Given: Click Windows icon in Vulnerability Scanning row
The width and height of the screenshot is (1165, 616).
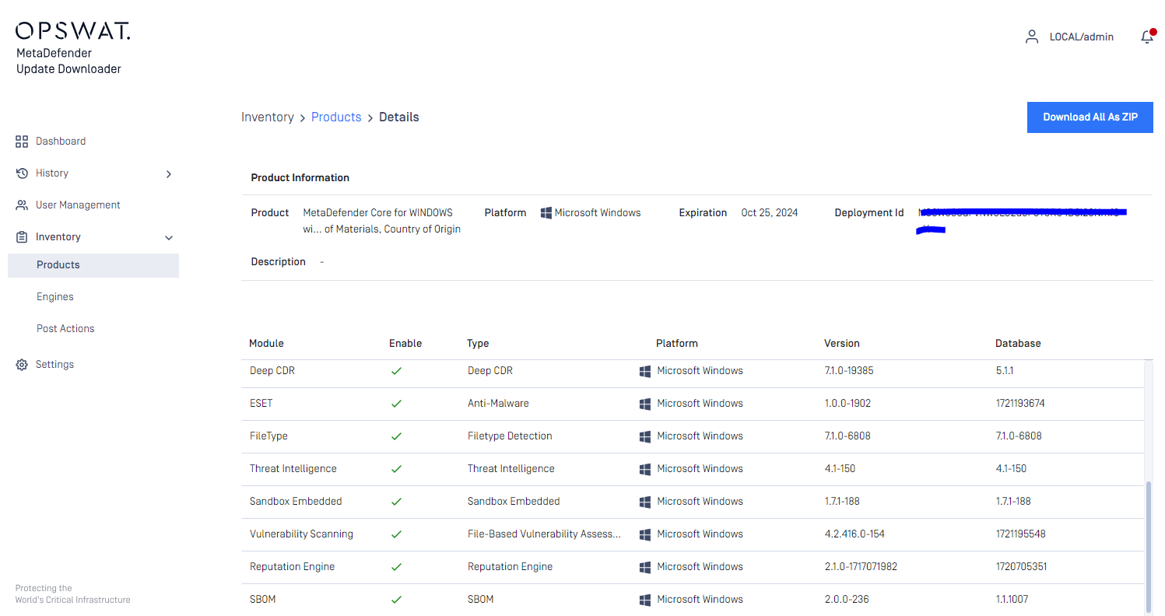Looking at the screenshot, I should coord(645,534).
